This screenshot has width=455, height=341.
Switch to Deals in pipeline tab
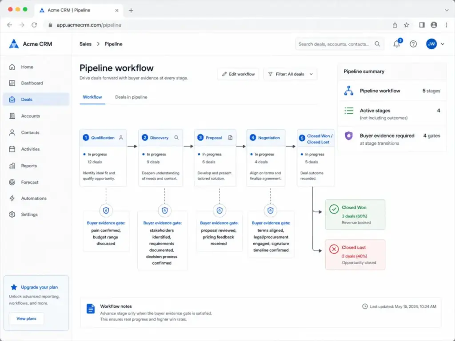tap(131, 97)
